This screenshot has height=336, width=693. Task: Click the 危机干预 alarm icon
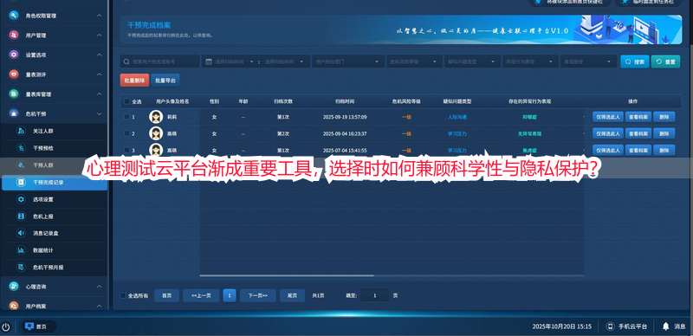[x=14, y=113]
